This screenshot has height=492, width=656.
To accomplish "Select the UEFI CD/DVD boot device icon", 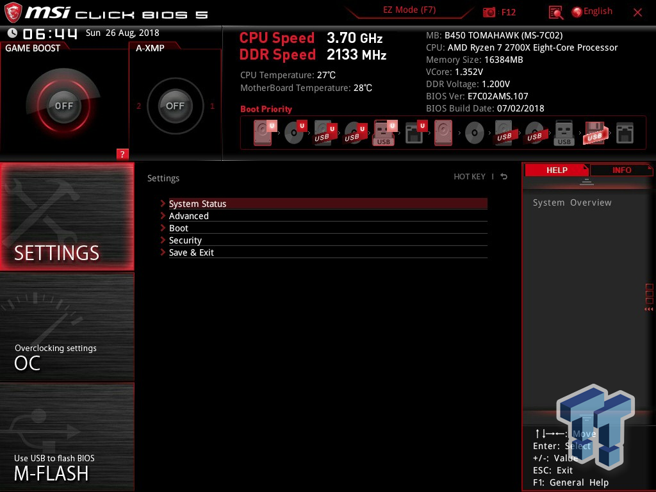I will click(295, 133).
